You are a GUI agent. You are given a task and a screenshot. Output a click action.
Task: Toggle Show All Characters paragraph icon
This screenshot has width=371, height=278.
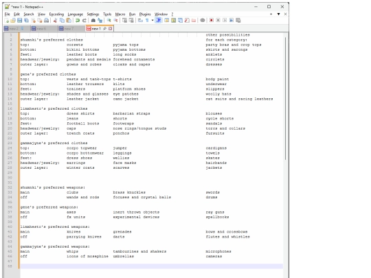click(x=147, y=21)
